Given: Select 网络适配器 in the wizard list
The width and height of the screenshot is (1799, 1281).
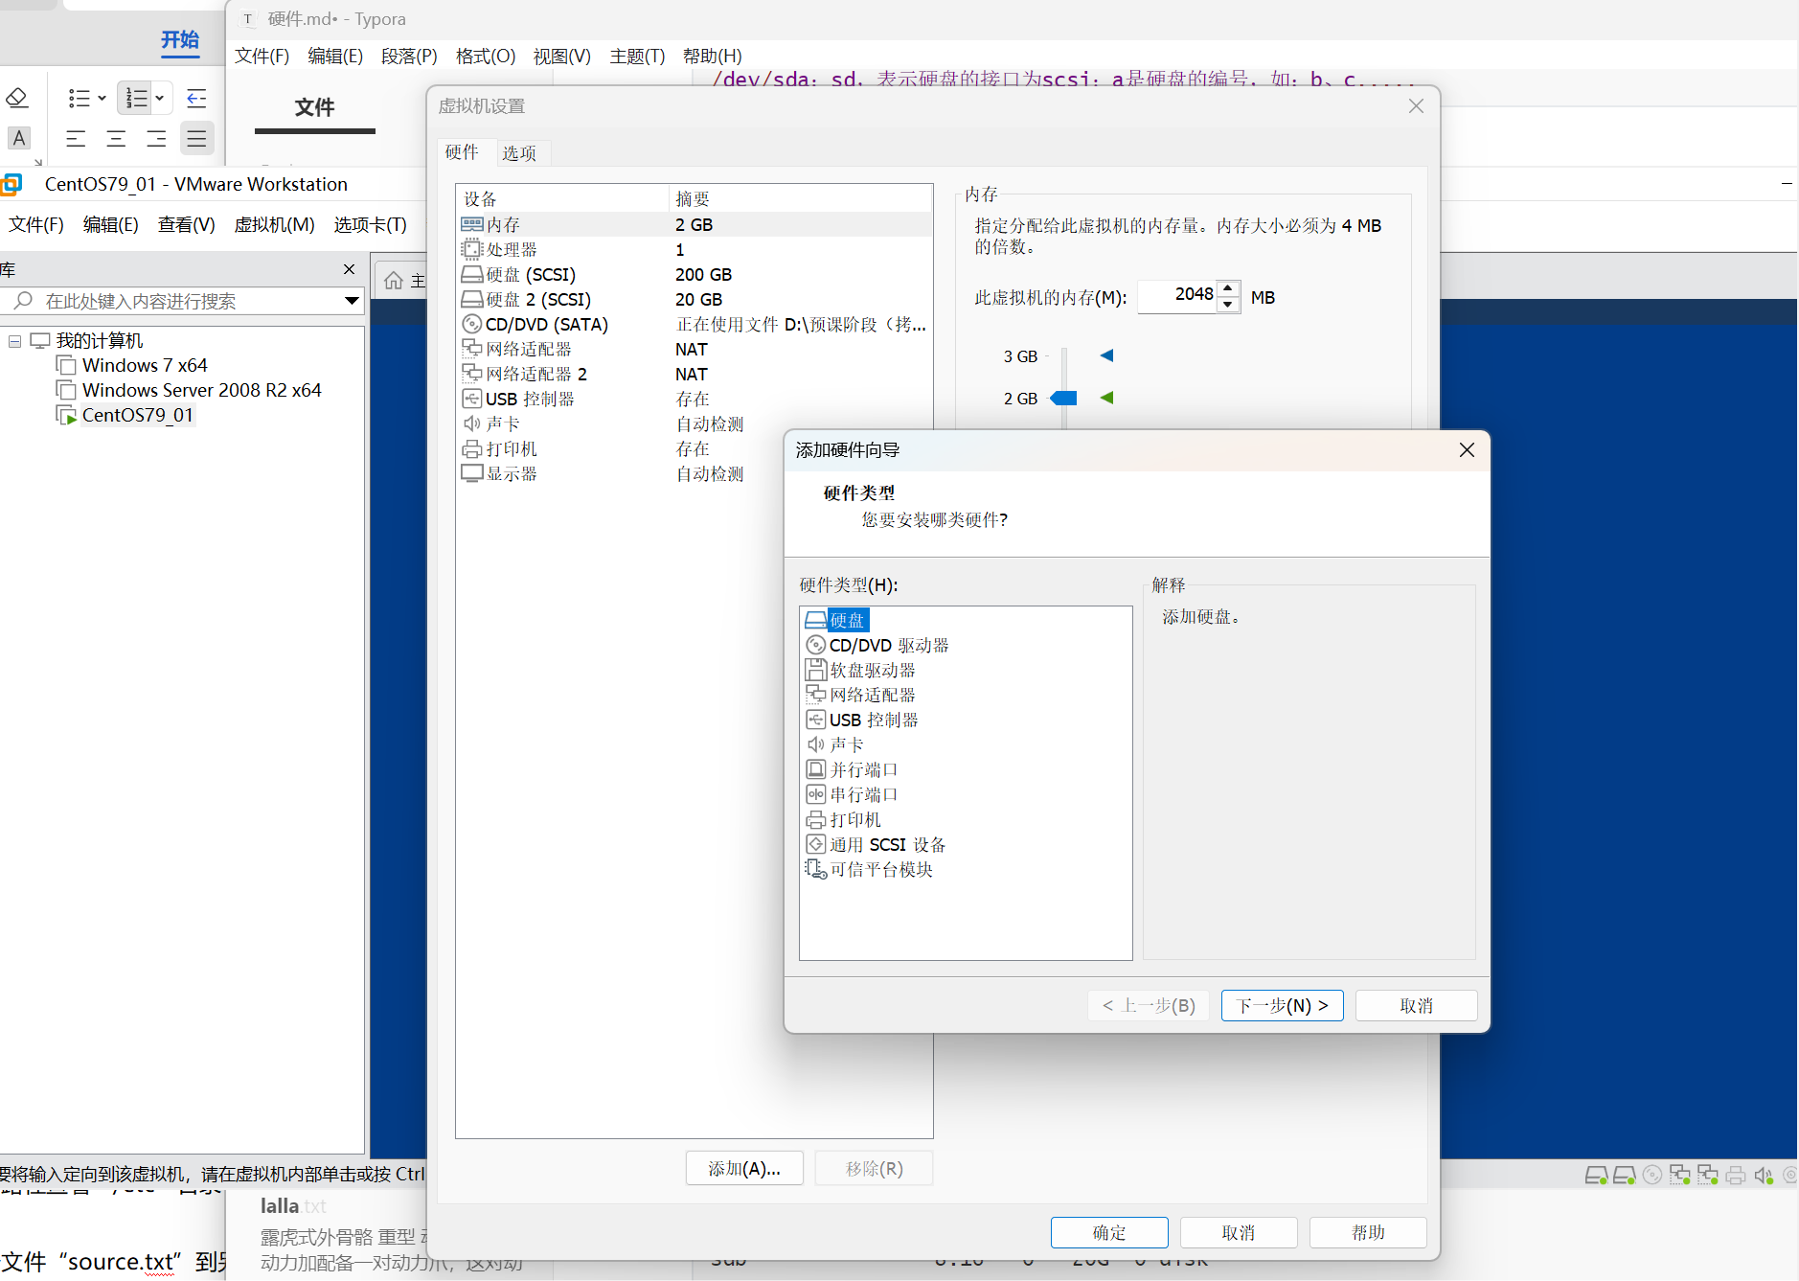Looking at the screenshot, I should 860,695.
